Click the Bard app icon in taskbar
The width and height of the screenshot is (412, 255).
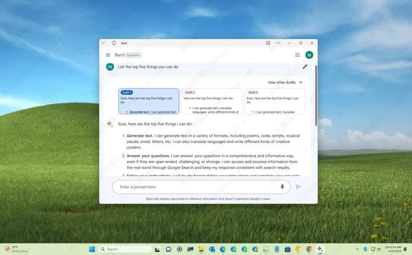320,249
